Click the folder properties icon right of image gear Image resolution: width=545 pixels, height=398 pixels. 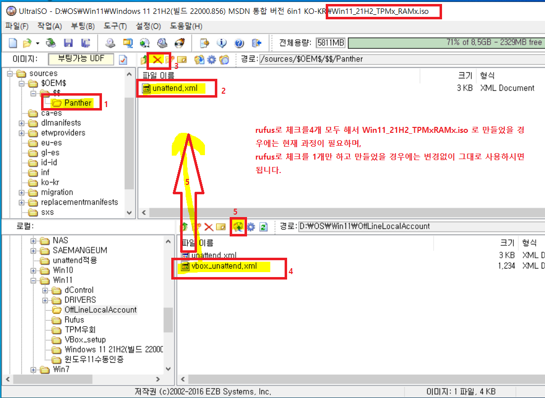pyautogui.click(x=224, y=60)
